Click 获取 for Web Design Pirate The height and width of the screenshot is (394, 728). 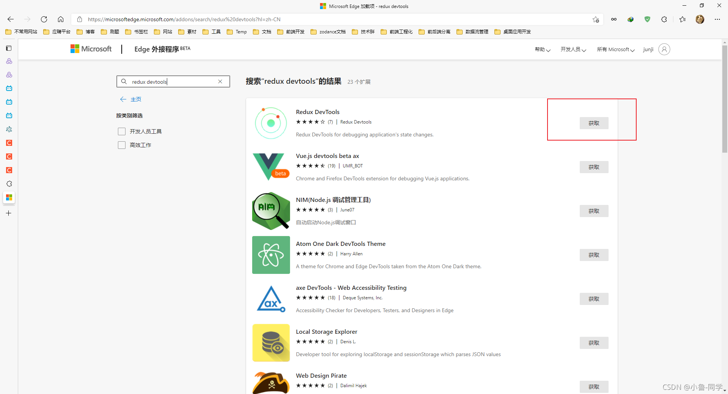594,387
